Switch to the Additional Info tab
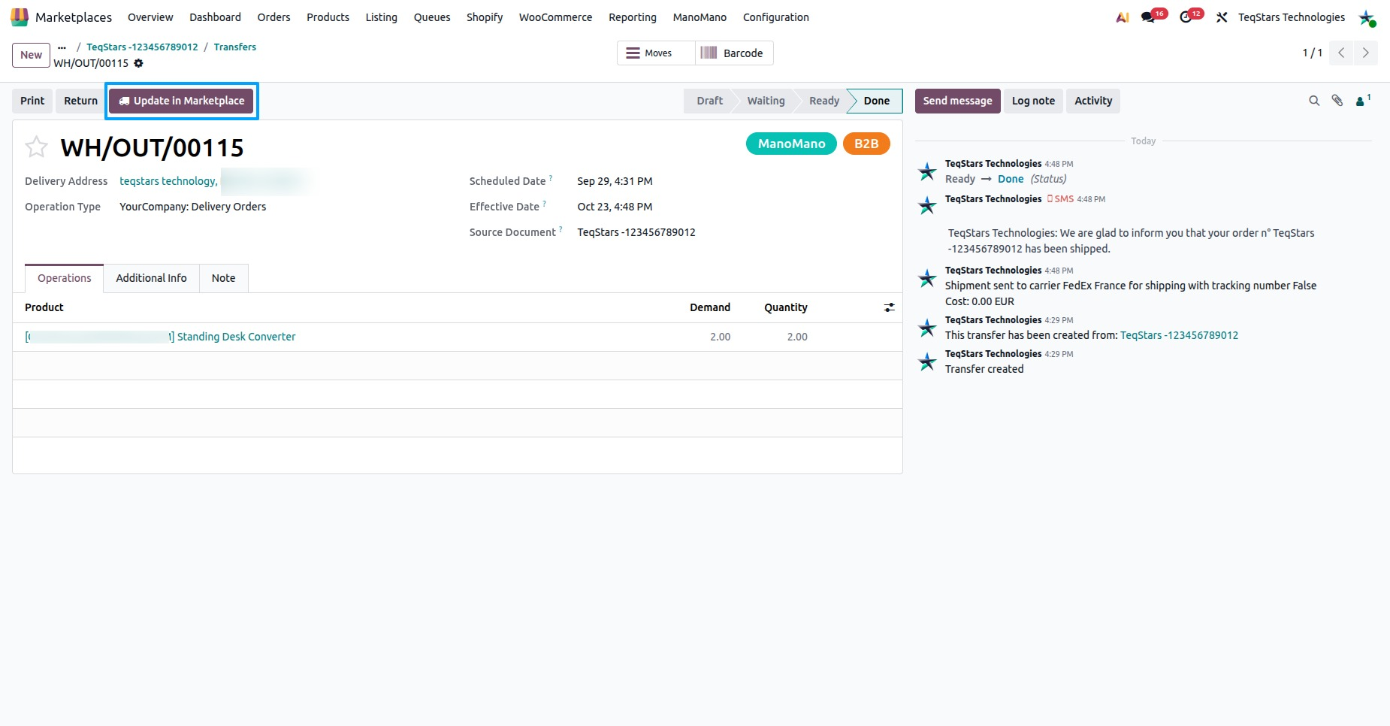 [x=151, y=278]
